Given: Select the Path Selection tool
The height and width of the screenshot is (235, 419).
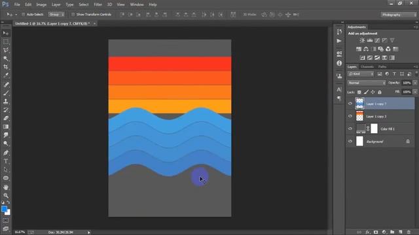Looking at the screenshot, I should click(6, 170).
